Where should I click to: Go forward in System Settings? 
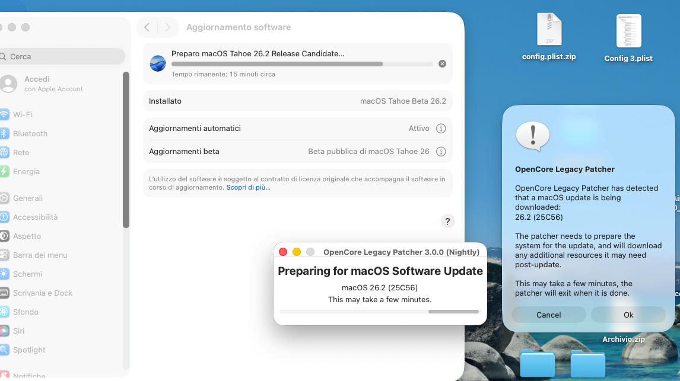point(167,27)
